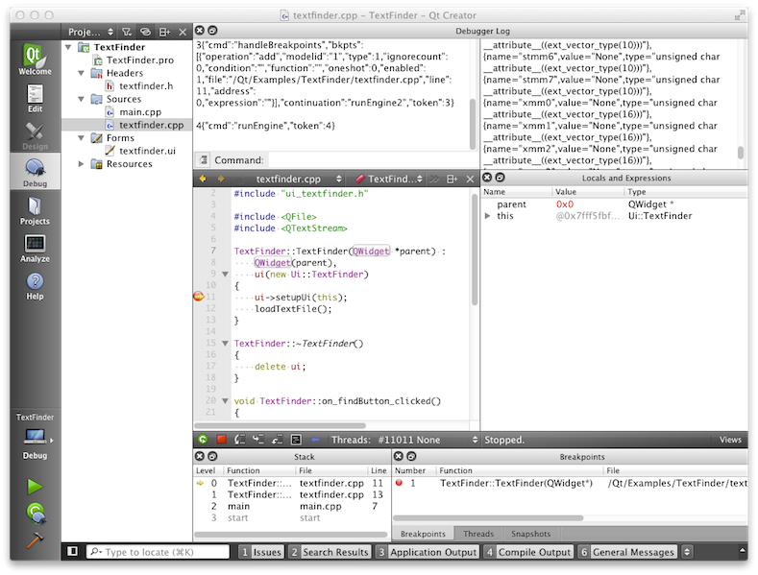
Task: Open the Threads selector dropdown
Action: click(x=428, y=440)
